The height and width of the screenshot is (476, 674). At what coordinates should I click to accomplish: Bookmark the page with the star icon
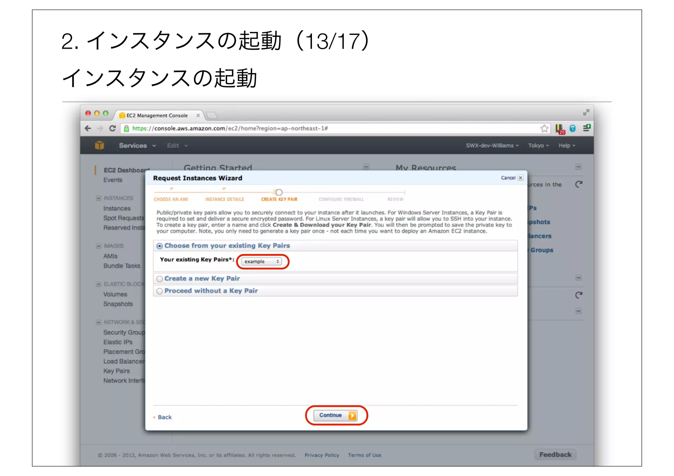[544, 128]
